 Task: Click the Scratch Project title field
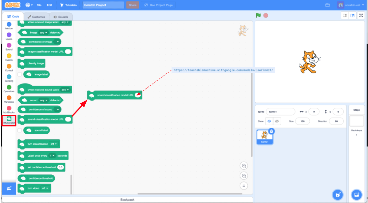click(x=103, y=5)
